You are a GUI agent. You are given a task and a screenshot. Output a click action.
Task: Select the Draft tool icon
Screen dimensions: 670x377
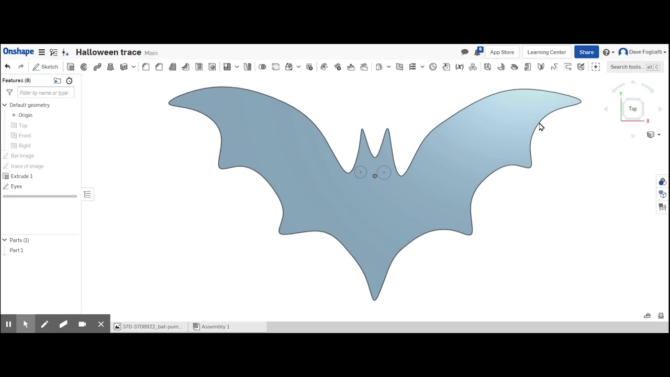(x=172, y=67)
